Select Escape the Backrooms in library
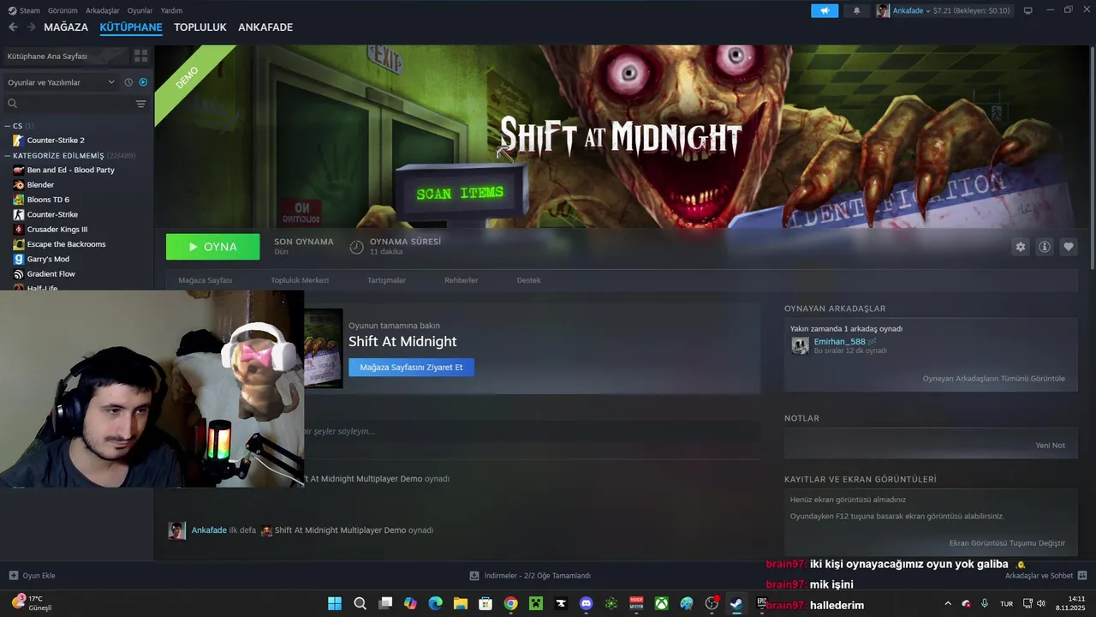1096x617 pixels. [x=66, y=244]
